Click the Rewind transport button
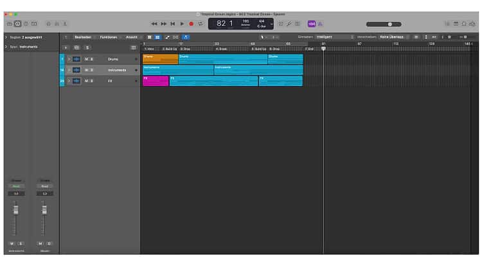The height and width of the screenshot is (271, 482). point(154,24)
